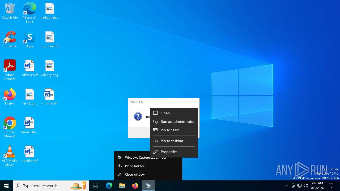Select the hiseditor.rtf document icon

[29, 154]
